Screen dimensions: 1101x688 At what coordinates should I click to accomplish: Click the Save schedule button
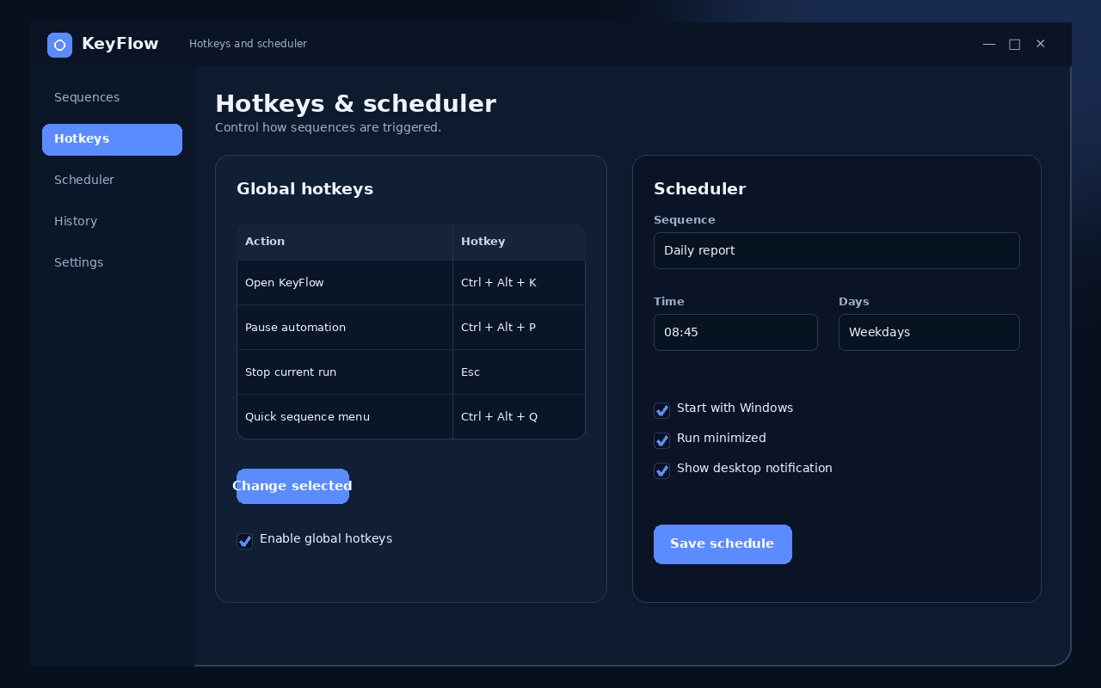point(723,544)
